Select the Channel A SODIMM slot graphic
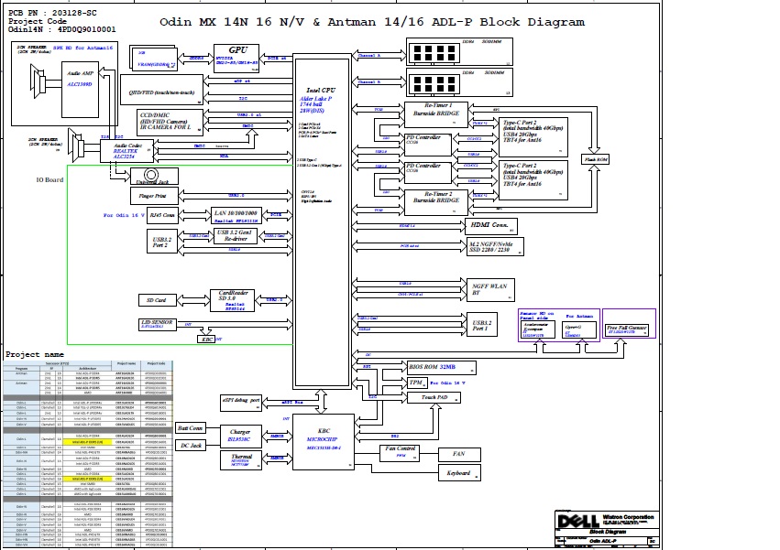 pyautogui.click(x=434, y=53)
